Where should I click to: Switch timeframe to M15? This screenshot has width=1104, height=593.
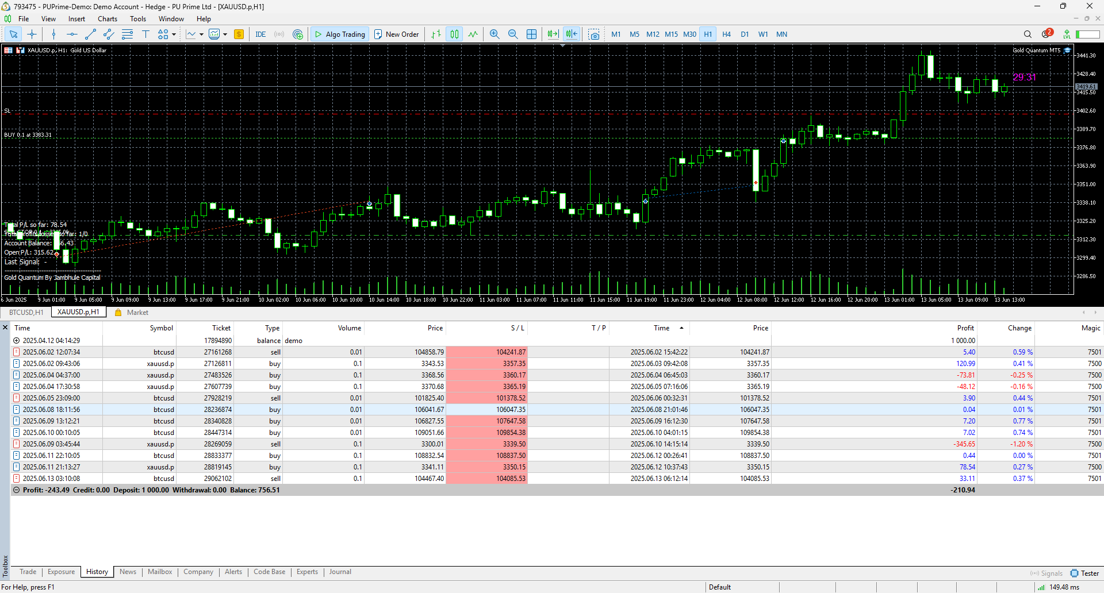tap(672, 34)
